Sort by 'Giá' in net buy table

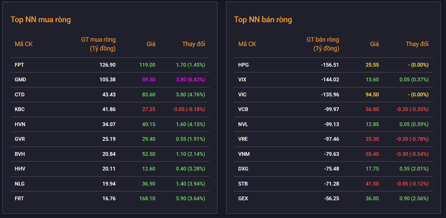[x=151, y=44]
